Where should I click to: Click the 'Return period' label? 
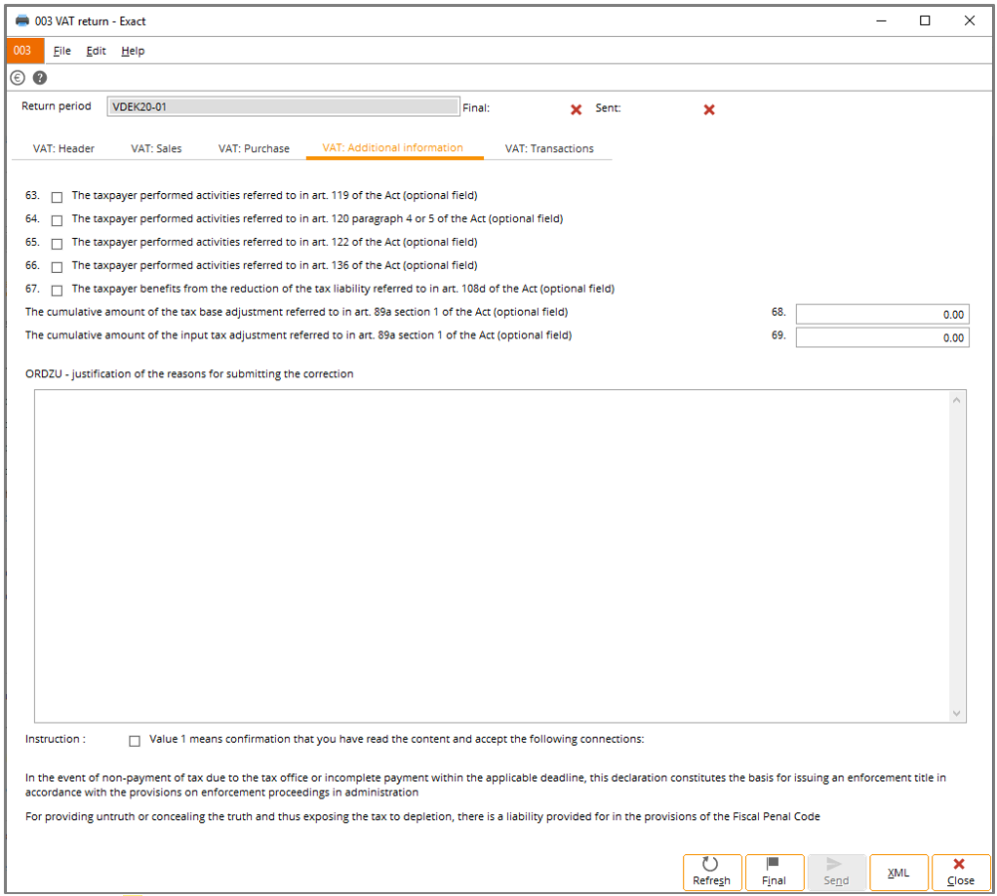pyautogui.click(x=57, y=106)
